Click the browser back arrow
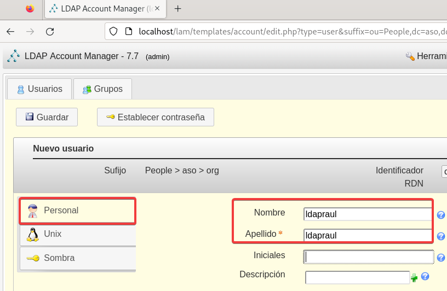447x291 pixels. (10, 31)
